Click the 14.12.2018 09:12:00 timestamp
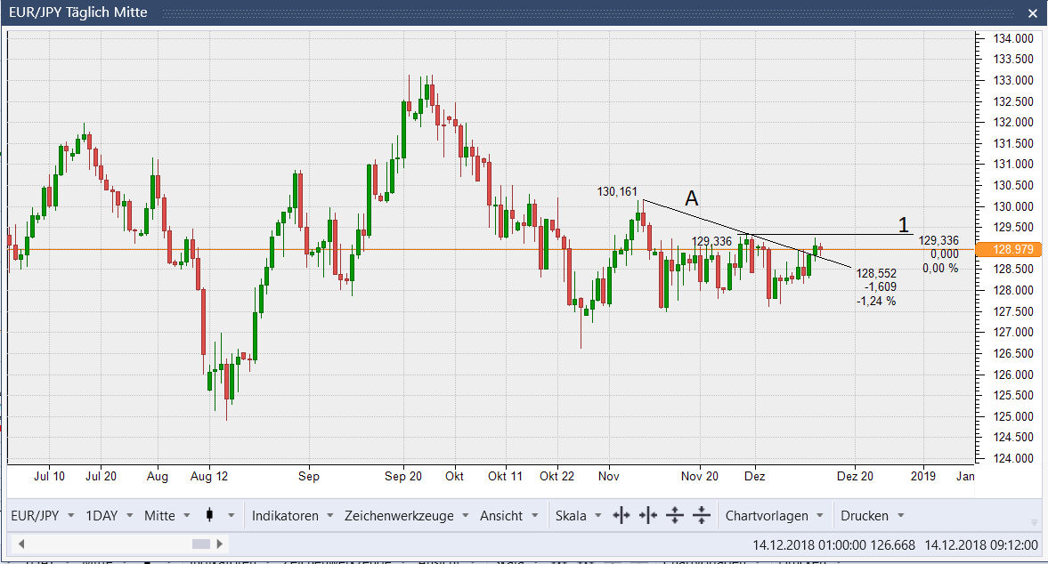This screenshot has height=564, width=1048. pos(981,544)
